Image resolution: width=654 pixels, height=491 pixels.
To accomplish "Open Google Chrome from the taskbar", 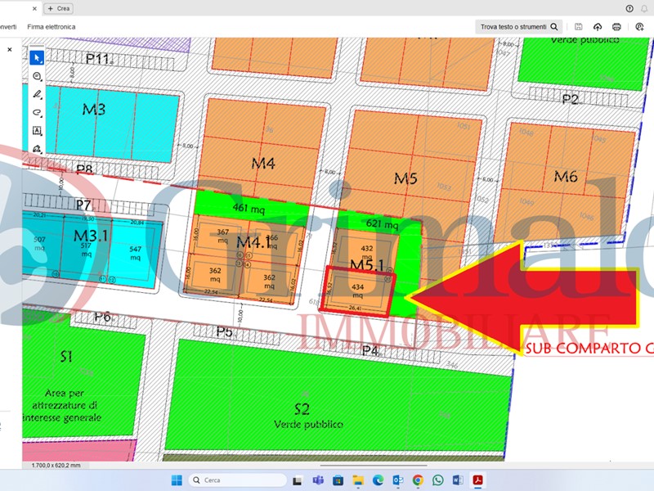I will point(418,480).
